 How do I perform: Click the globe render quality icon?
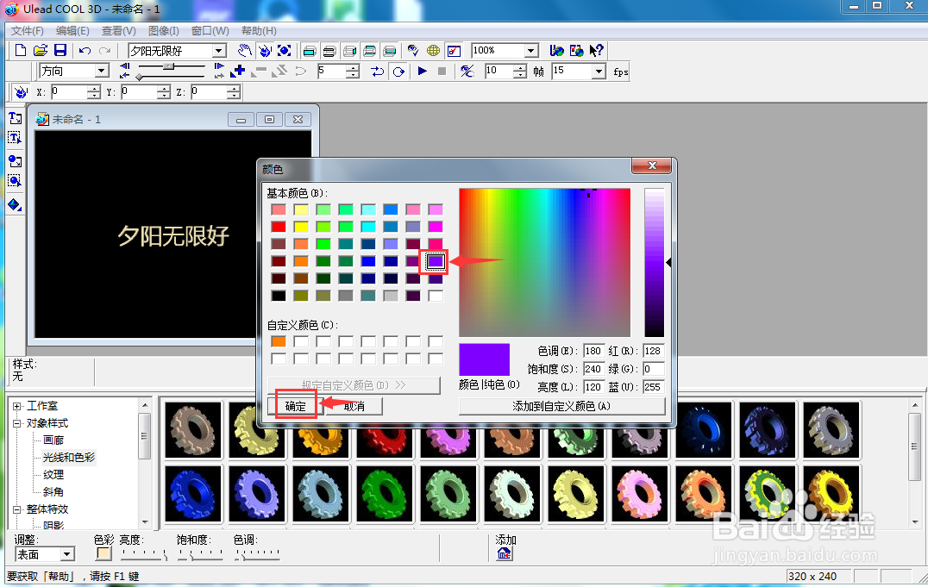tap(433, 50)
